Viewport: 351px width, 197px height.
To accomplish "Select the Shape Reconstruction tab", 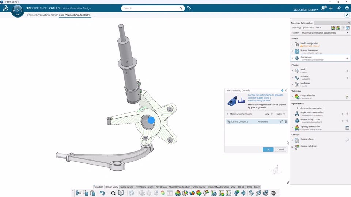I will [179, 187].
